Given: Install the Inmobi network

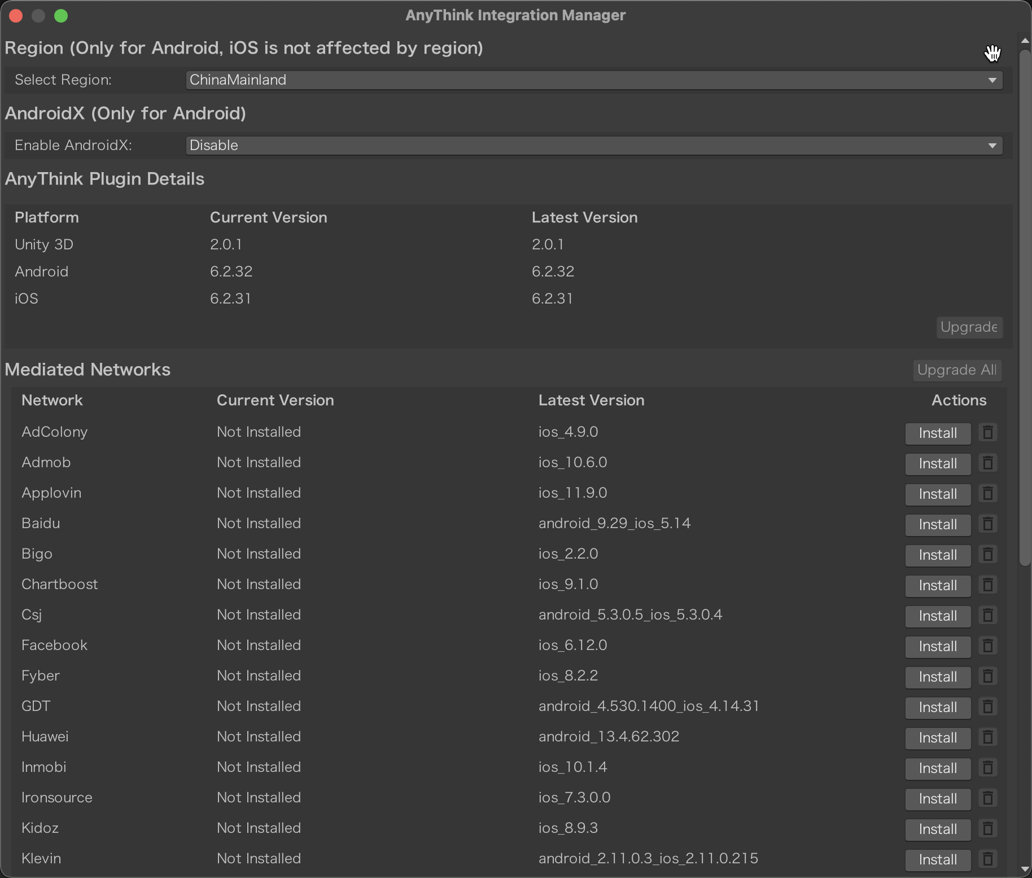Looking at the screenshot, I should point(937,769).
